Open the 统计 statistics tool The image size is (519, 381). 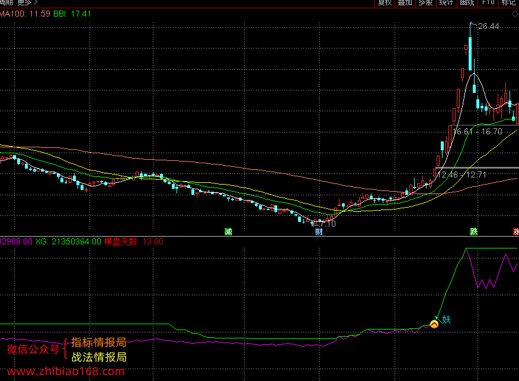(x=446, y=2)
